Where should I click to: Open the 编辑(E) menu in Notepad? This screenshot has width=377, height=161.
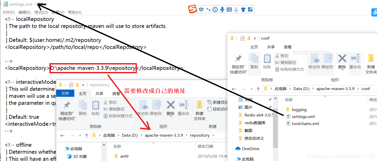[x=25, y=12]
